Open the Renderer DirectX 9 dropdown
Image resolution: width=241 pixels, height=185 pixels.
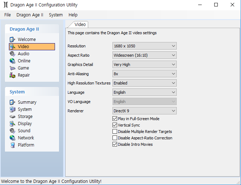pos(145,111)
